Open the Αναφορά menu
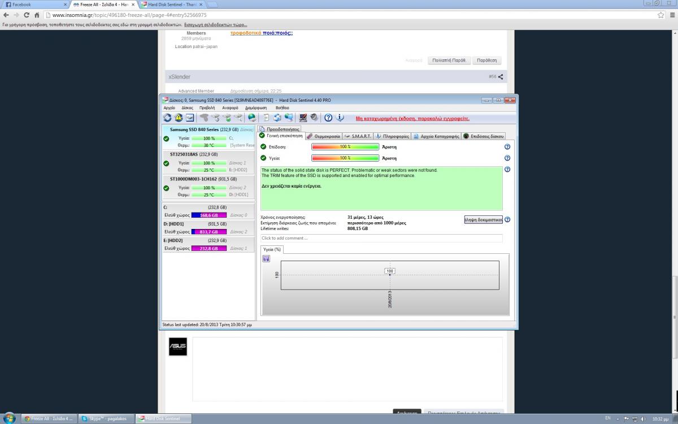 click(x=230, y=107)
